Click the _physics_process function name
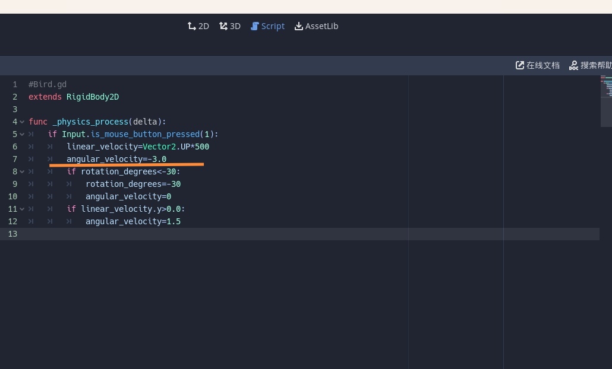The image size is (612, 369). tap(90, 122)
